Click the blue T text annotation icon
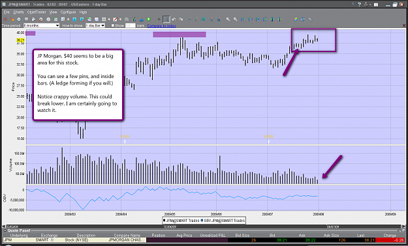The height and width of the screenshot is (246, 408). coord(74,20)
